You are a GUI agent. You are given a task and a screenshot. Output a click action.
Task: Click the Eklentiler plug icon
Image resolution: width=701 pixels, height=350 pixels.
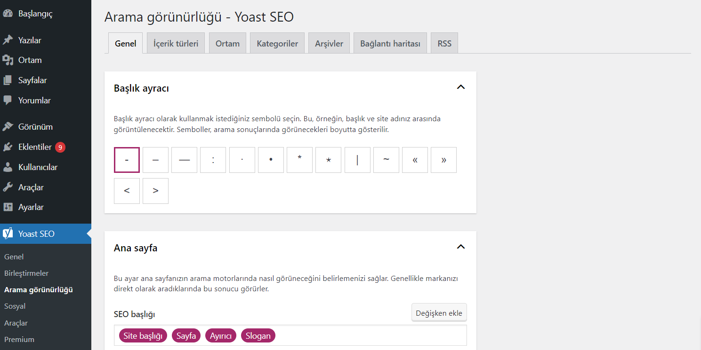[8, 147]
